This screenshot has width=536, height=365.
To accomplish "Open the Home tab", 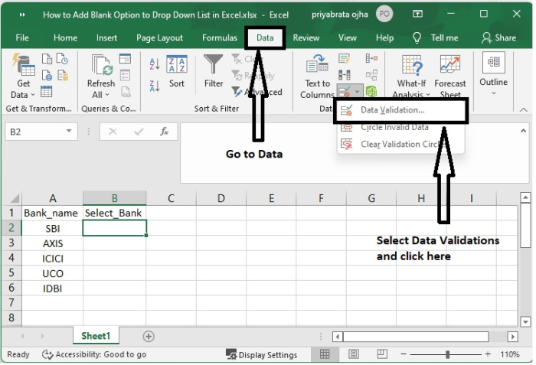I will coord(65,37).
